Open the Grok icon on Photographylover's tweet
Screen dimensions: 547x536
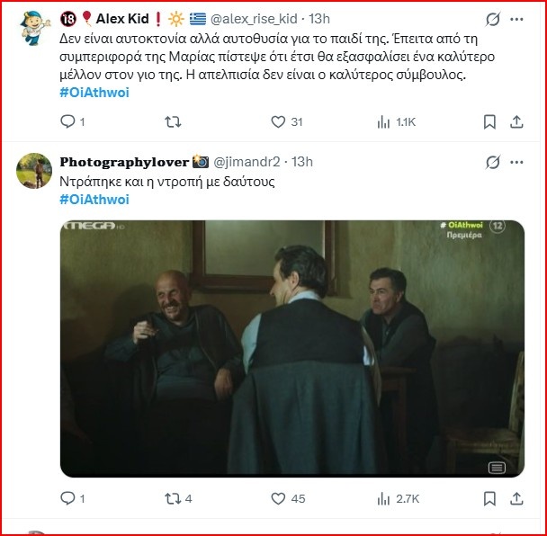click(x=492, y=162)
